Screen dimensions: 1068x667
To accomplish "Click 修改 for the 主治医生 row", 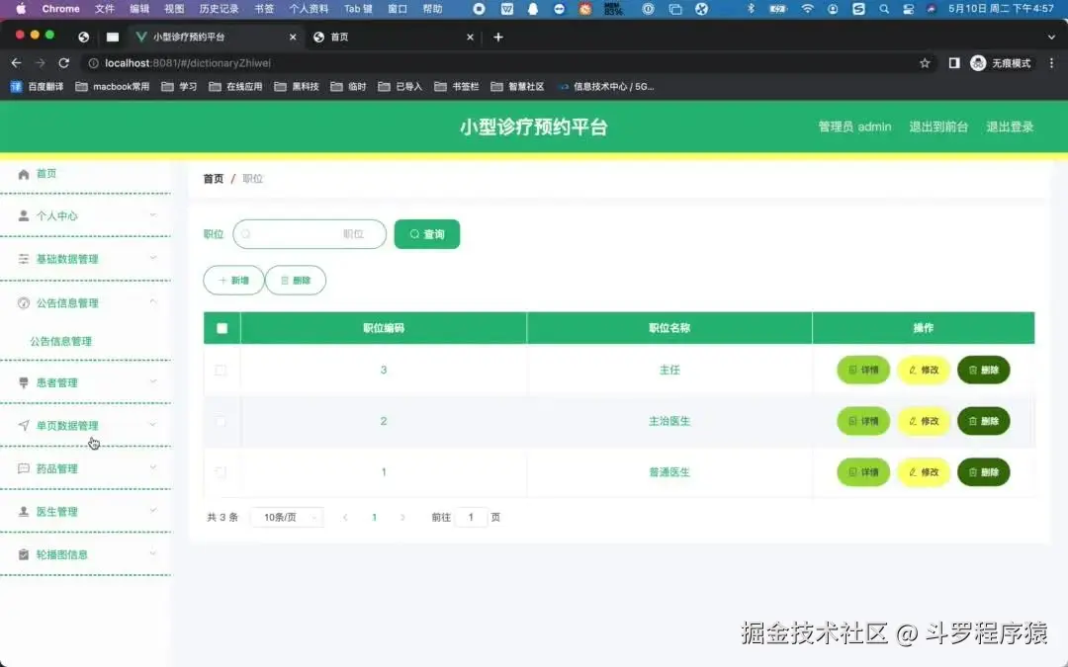I will tap(924, 421).
